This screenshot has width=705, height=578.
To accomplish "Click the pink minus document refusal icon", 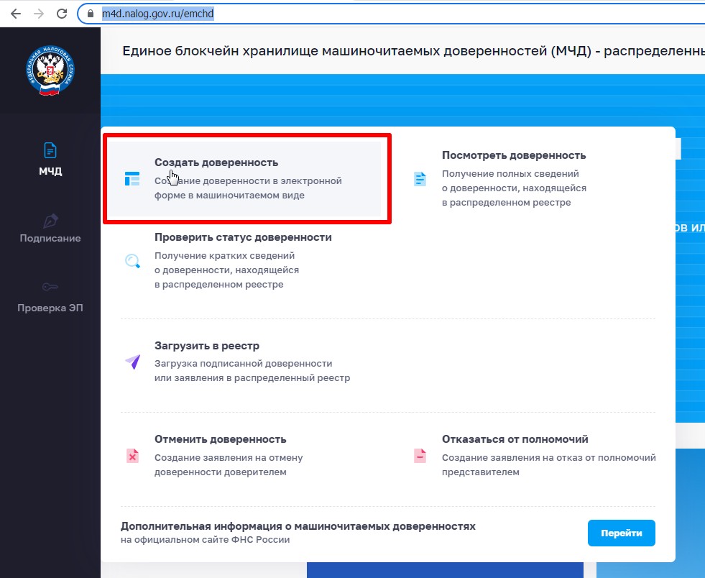I will coord(420,455).
